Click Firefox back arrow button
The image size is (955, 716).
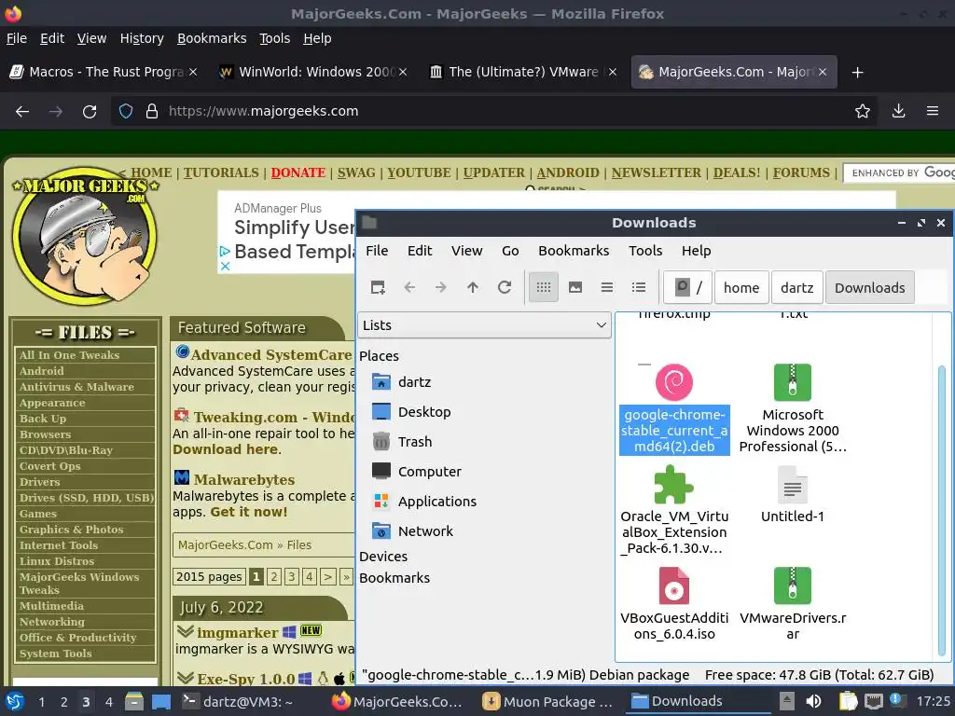tap(22, 112)
